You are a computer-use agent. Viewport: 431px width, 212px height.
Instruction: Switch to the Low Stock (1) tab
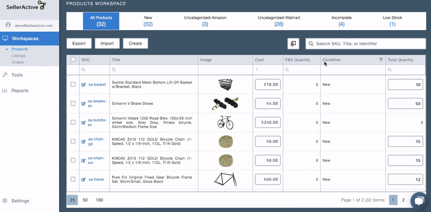coord(392,21)
